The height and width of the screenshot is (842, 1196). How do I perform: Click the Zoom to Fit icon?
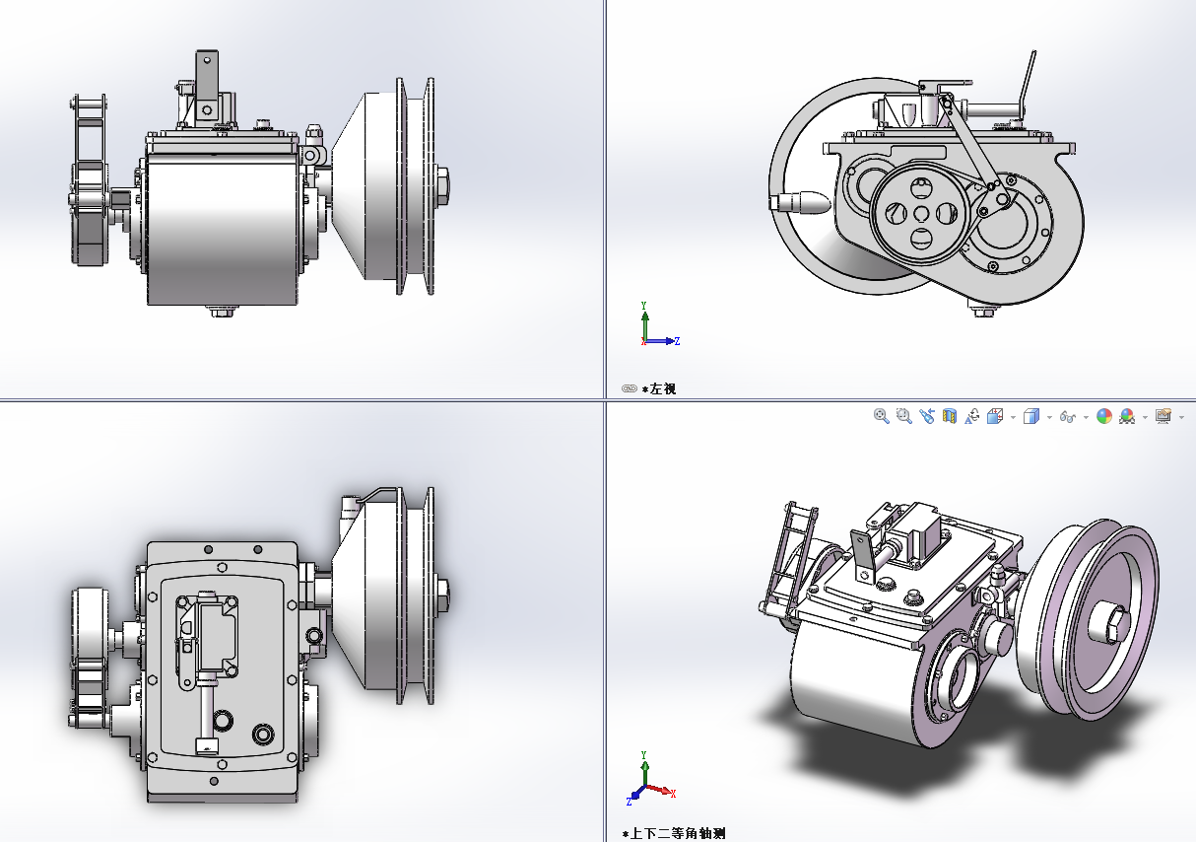[882, 416]
